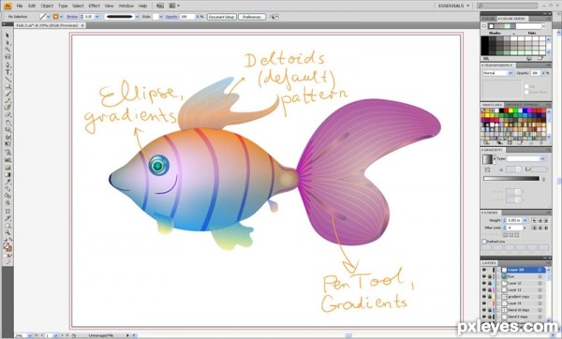
Task: Choose the miter join stroke icon
Action: click(x=535, y=228)
